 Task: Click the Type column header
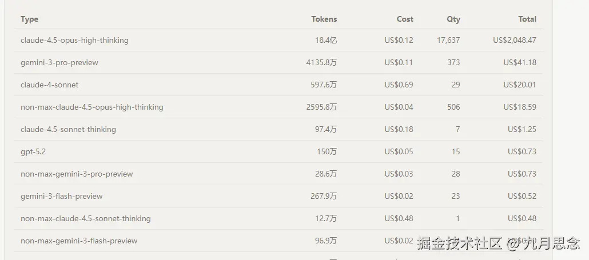coord(29,19)
